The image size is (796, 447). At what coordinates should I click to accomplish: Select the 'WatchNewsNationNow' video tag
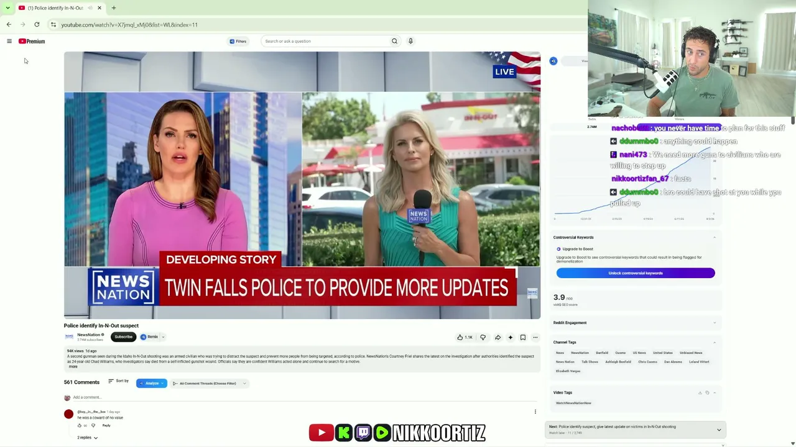coord(573,403)
